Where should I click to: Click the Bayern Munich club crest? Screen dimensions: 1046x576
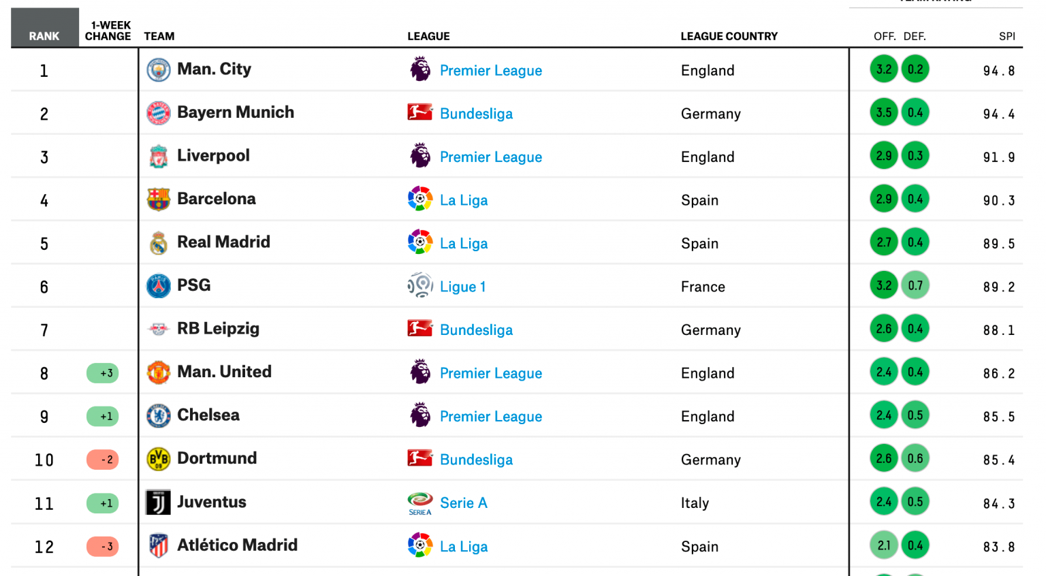[159, 113]
